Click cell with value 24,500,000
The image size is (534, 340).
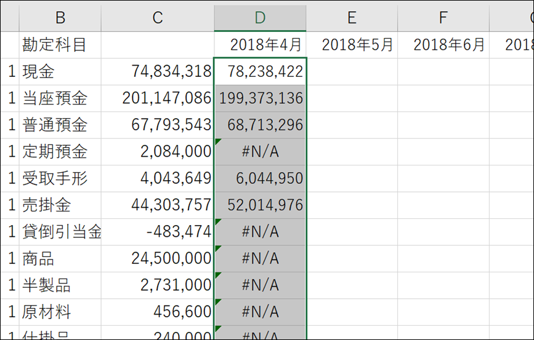coord(158,258)
